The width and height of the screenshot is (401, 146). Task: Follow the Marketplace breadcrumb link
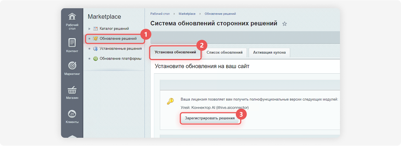[187, 14]
